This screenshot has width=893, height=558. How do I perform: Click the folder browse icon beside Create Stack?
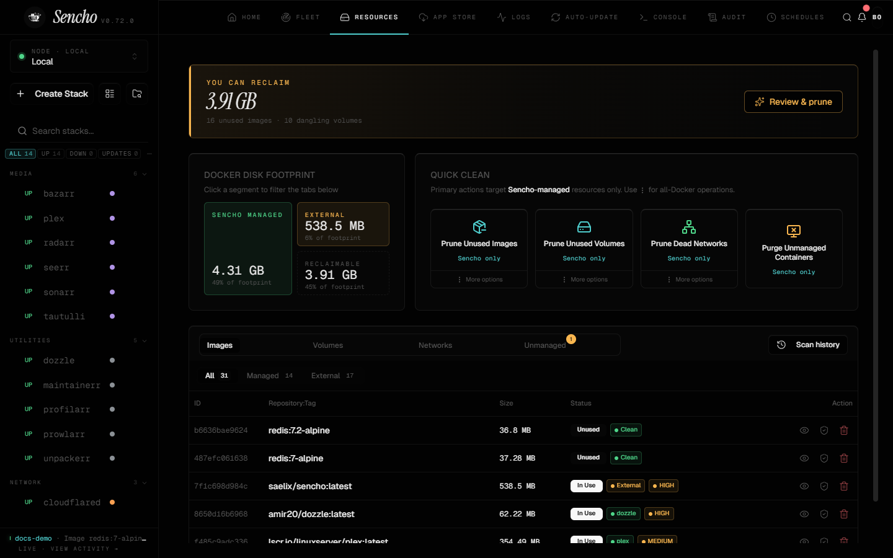[x=137, y=94]
